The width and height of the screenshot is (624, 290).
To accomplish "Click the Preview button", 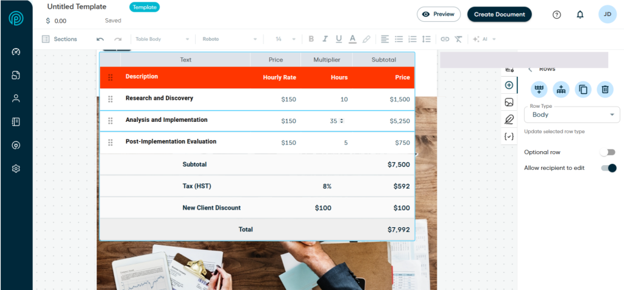I will coord(439,15).
